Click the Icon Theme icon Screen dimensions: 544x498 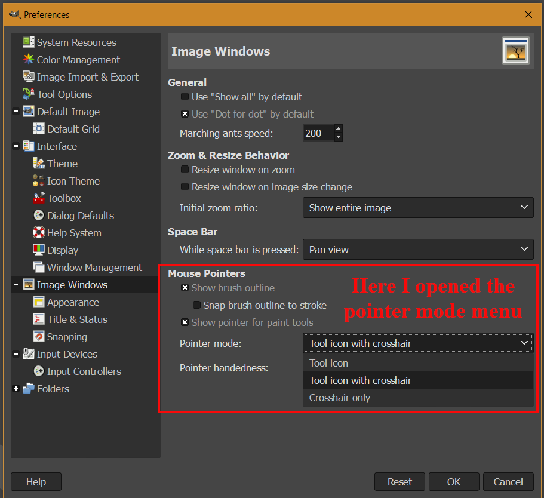[38, 181]
